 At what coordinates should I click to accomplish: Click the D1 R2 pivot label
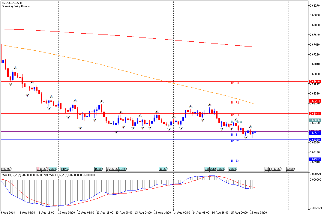tap(235, 103)
